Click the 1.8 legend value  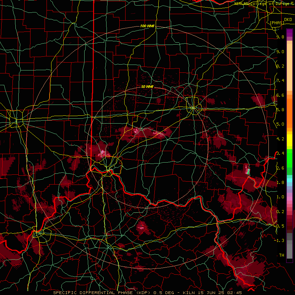280,183
